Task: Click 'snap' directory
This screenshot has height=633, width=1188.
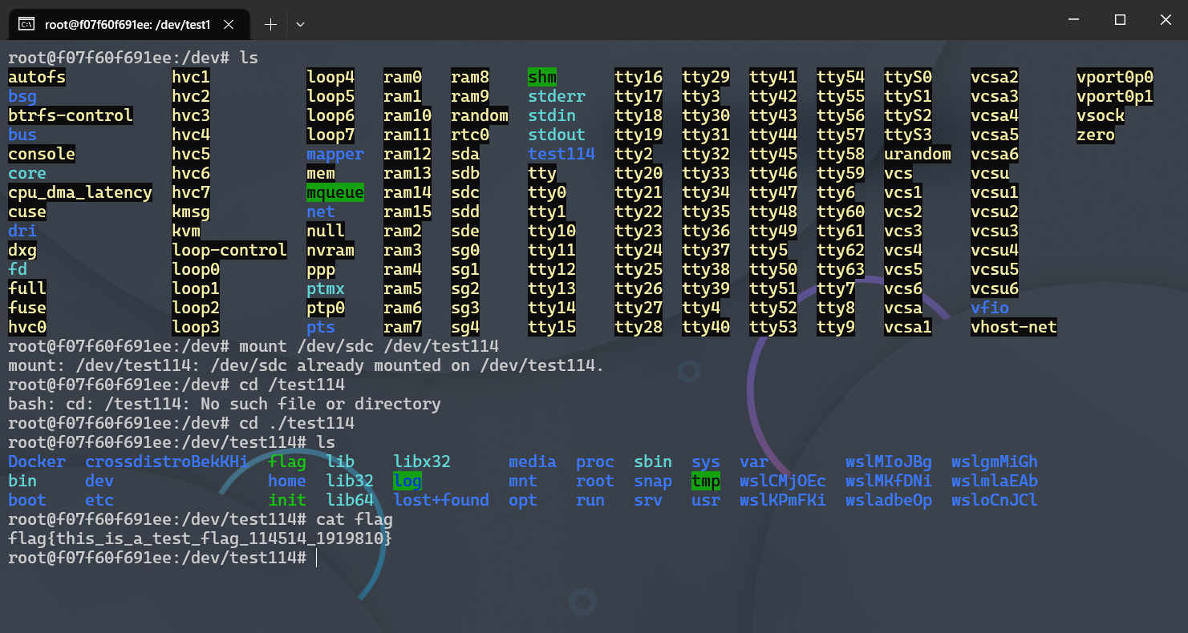Action: 653,481
